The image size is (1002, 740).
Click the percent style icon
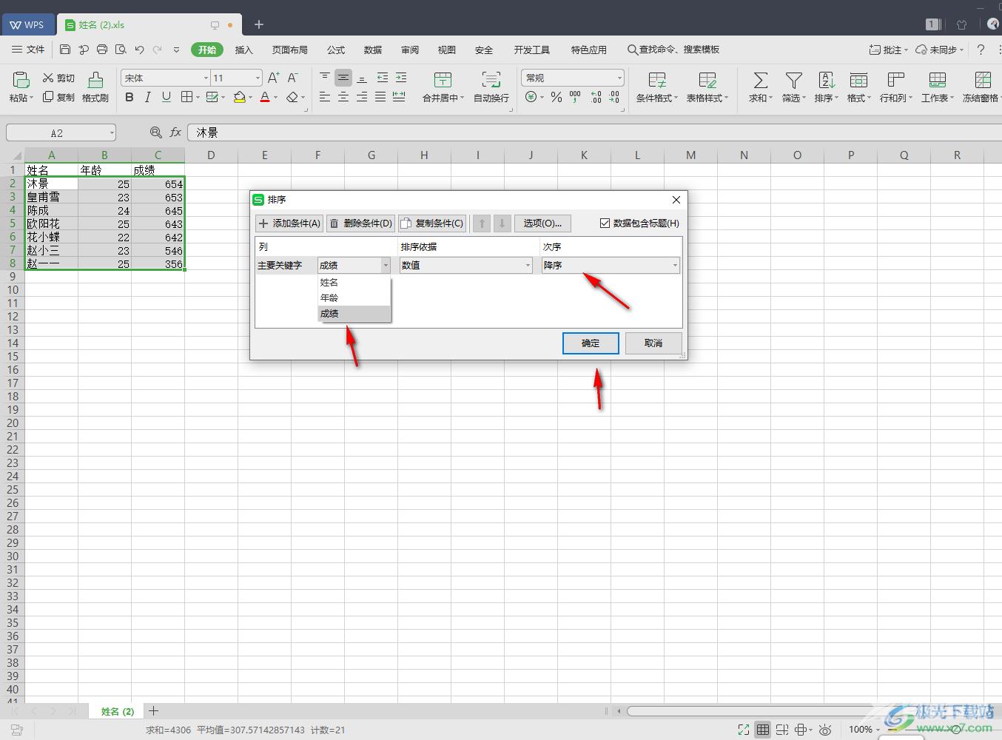click(x=557, y=97)
